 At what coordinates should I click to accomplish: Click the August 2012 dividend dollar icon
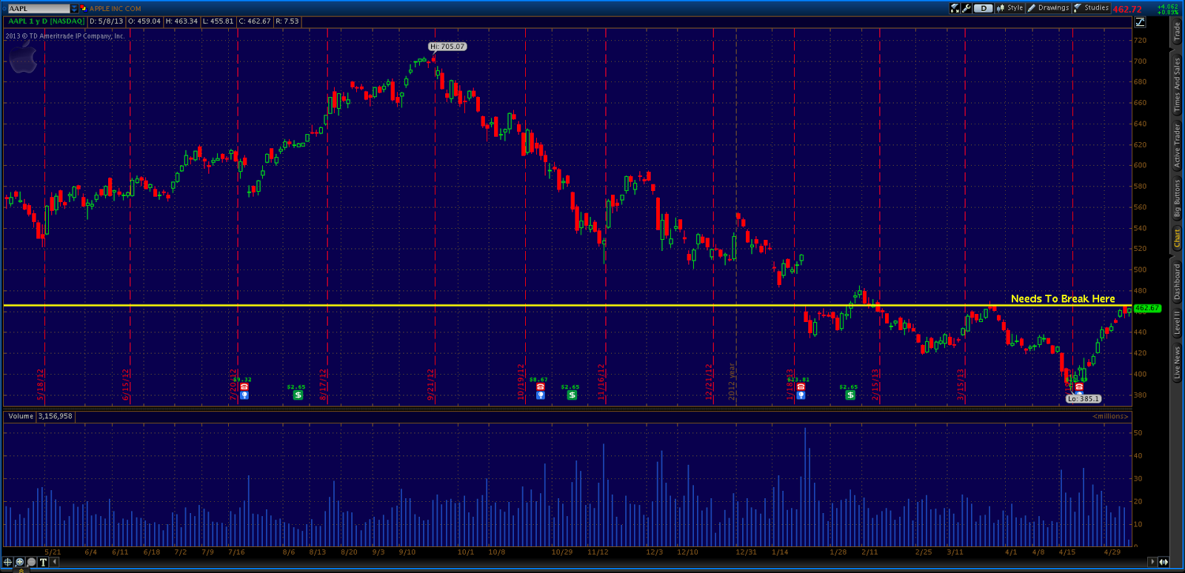[x=298, y=395]
